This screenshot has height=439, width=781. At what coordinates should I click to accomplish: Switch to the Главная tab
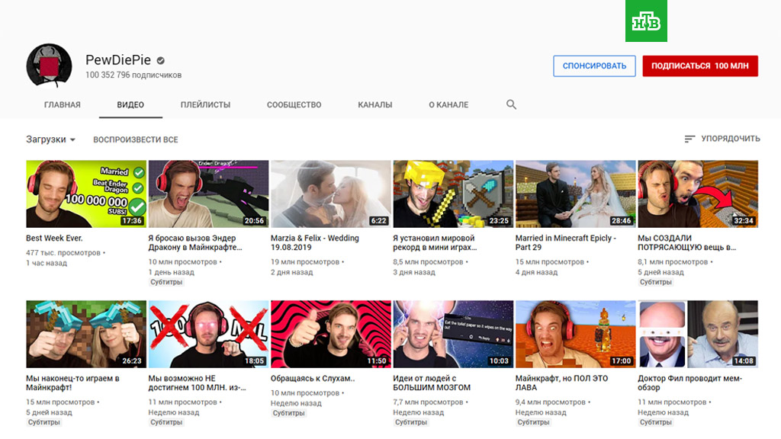(x=63, y=104)
